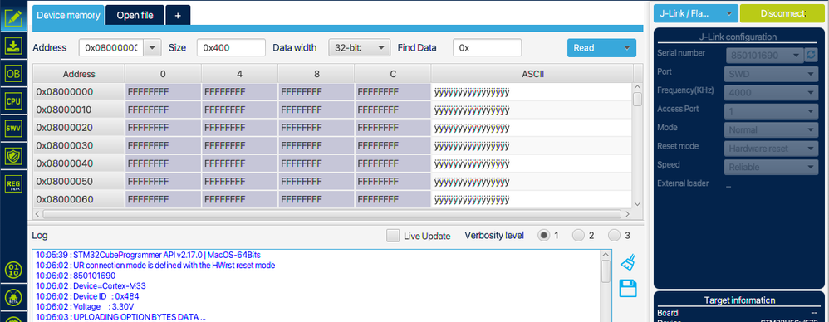Open the Memory & File editing sidebar icon

(x=13, y=18)
